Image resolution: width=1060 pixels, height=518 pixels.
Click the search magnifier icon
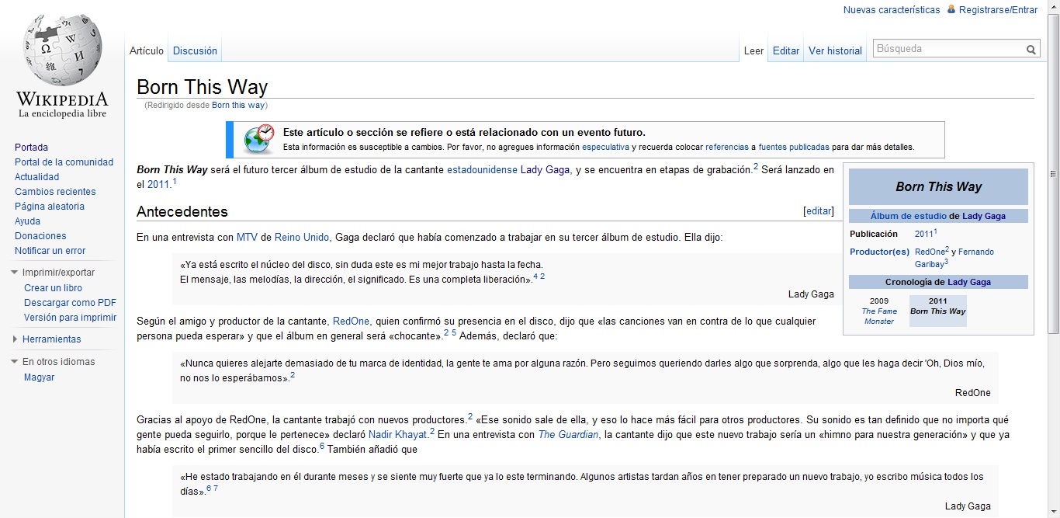tap(1031, 50)
